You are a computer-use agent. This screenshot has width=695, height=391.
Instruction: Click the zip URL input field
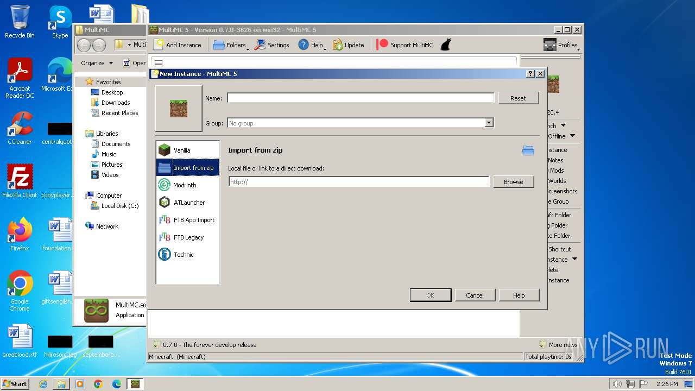tap(359, 182)
